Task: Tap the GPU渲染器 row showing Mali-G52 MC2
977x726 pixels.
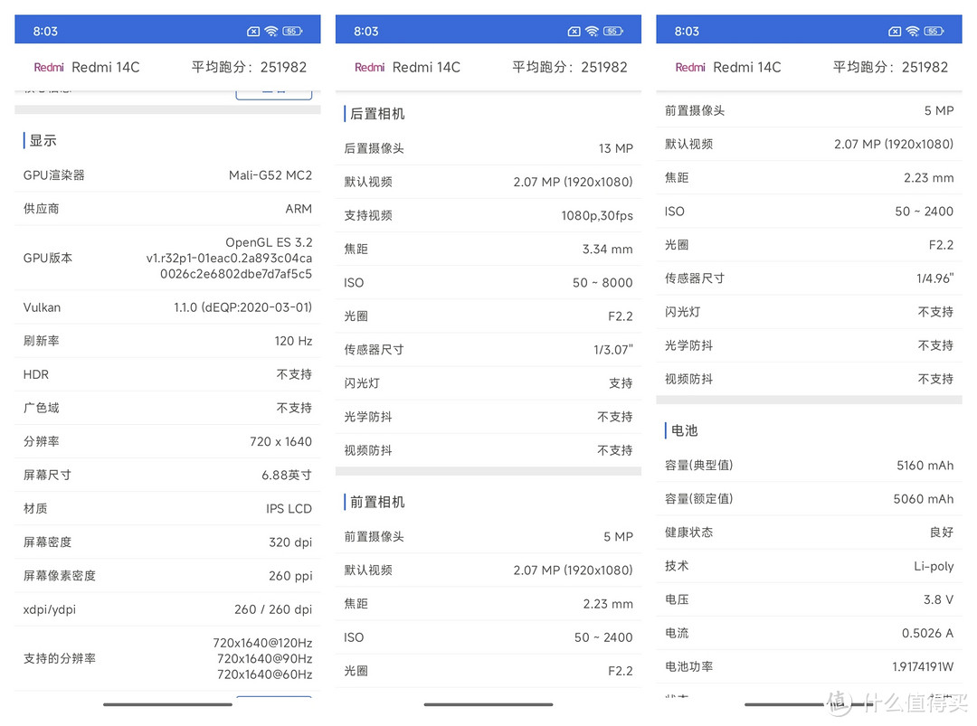Action: [x=167, y=175]
